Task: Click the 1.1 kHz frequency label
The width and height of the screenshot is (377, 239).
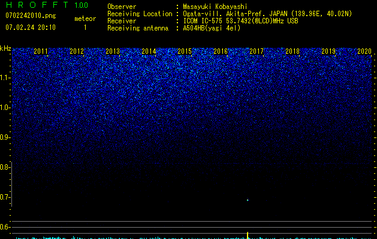Action: click(5, 78)
